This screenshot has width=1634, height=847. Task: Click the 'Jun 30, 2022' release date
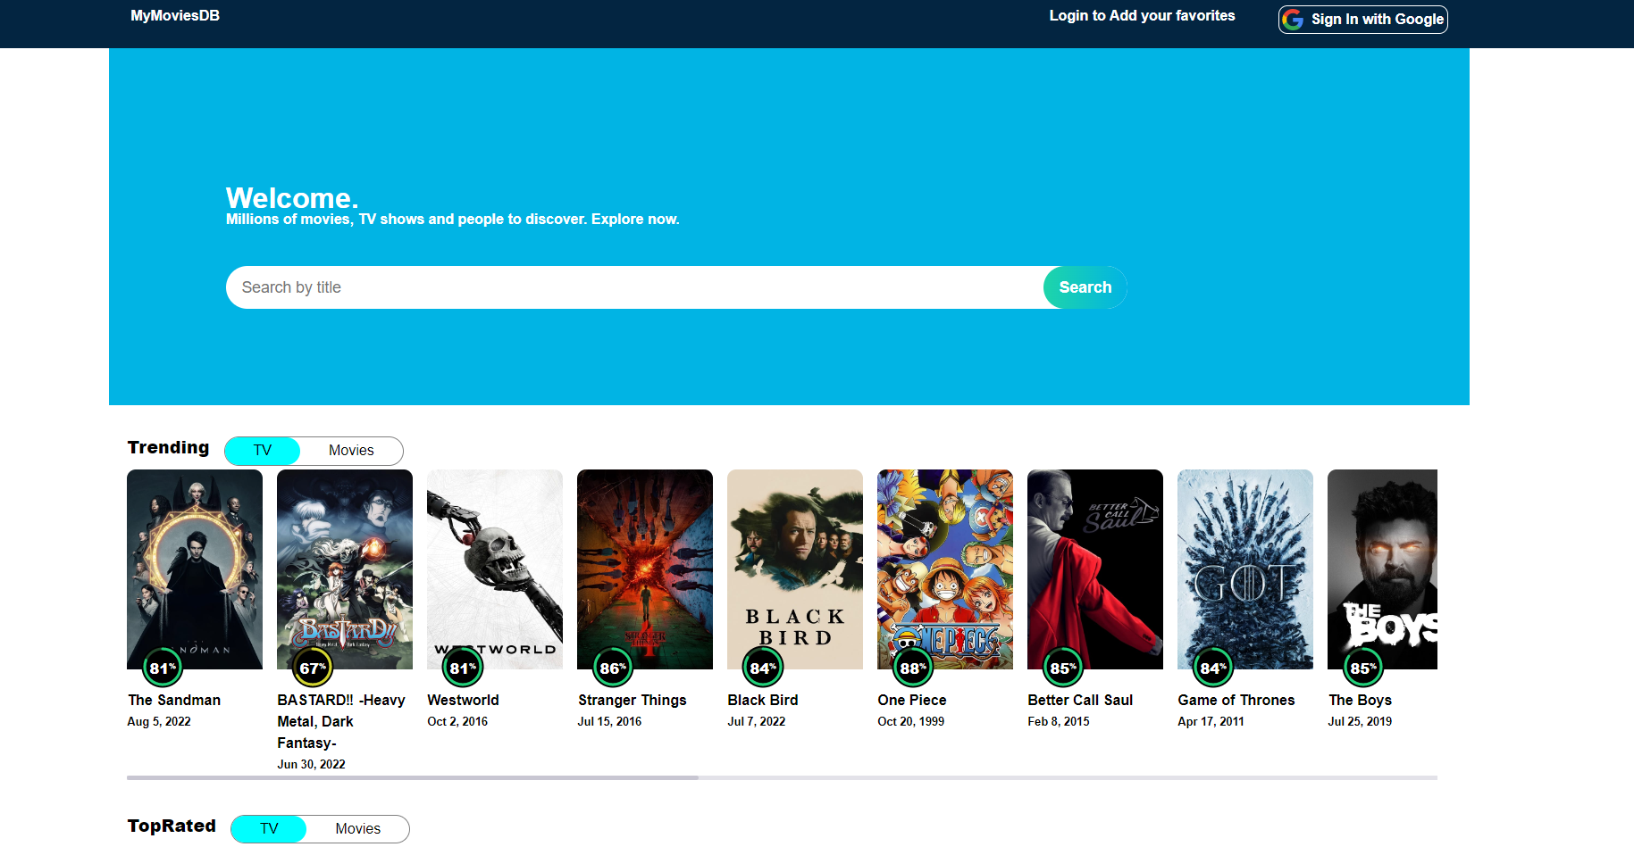(x=311, y=765)
